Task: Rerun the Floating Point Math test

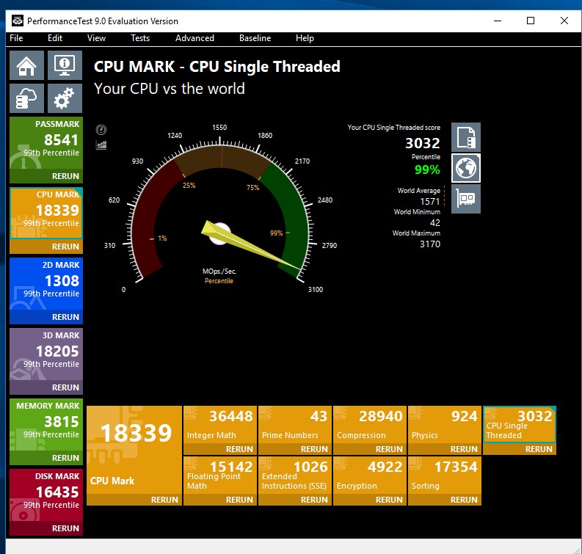Action: 220,500
